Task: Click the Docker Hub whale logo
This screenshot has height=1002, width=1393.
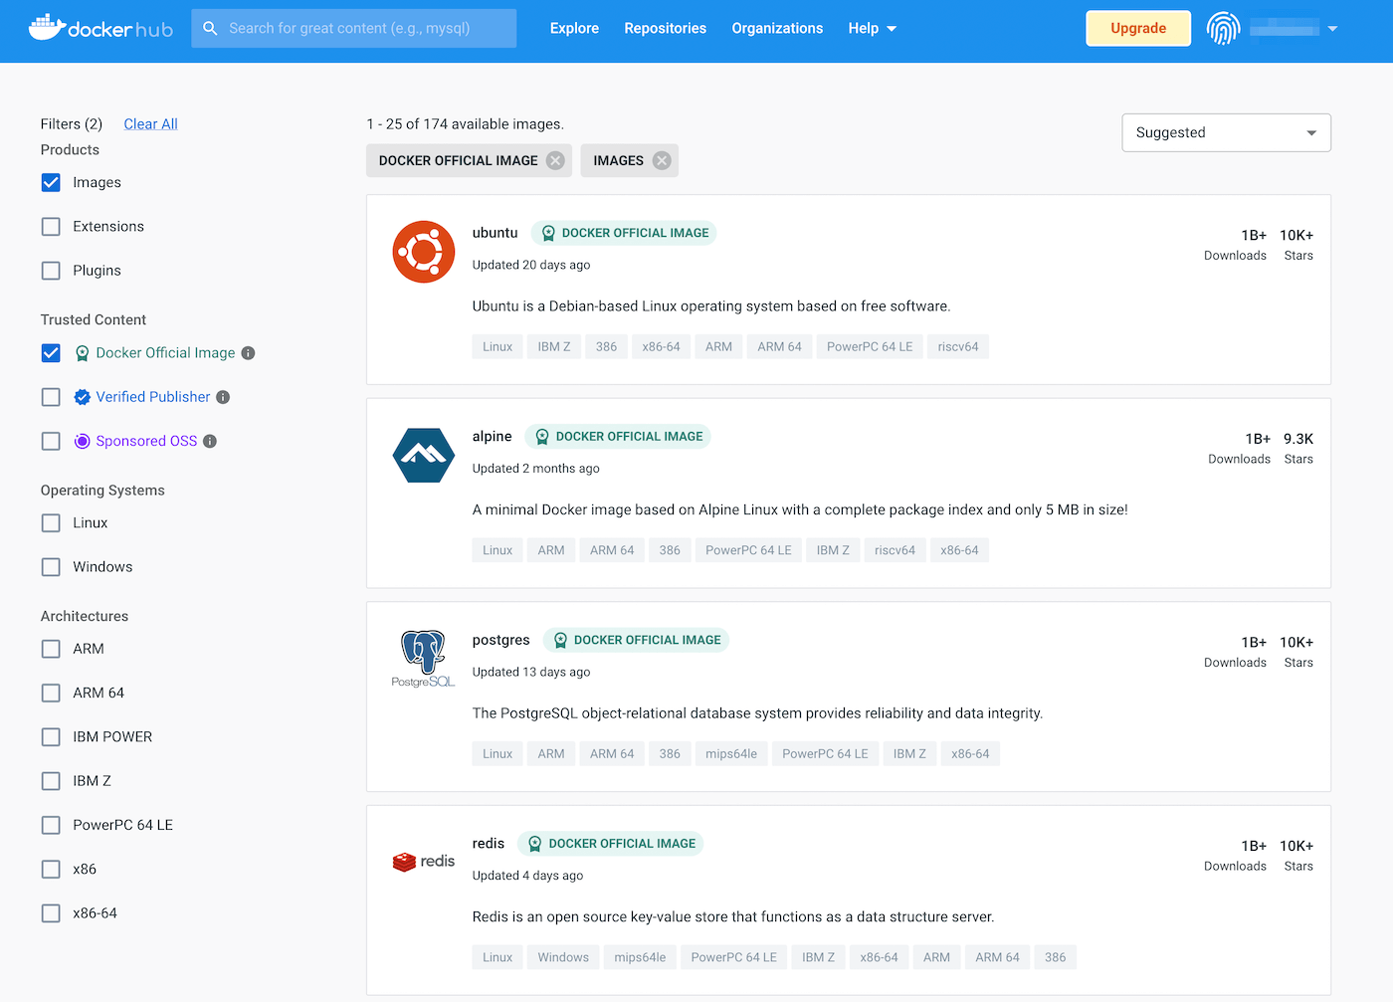Action: 46,26
